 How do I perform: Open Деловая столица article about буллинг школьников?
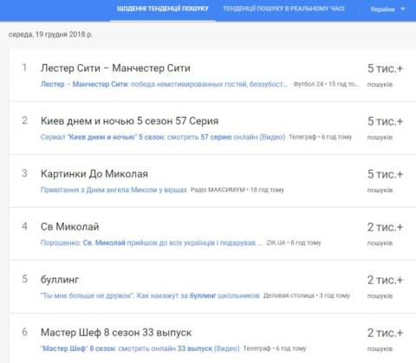pyautogui.click(x=150, y=295)
